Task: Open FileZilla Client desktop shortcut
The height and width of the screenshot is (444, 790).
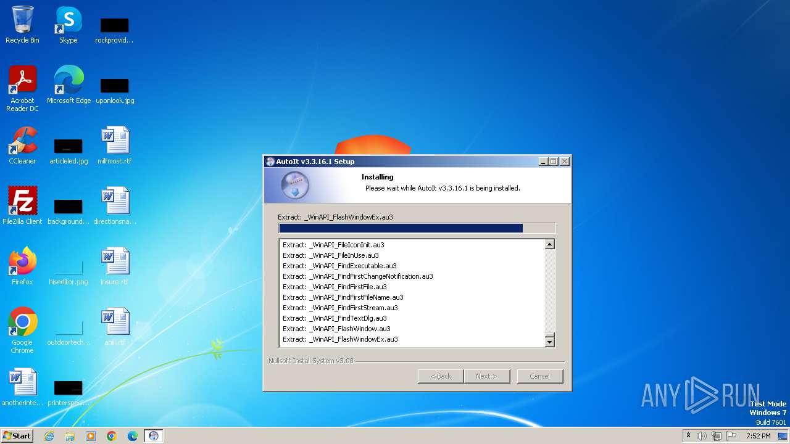Action: pyautogui.click(x=22, y=205)
